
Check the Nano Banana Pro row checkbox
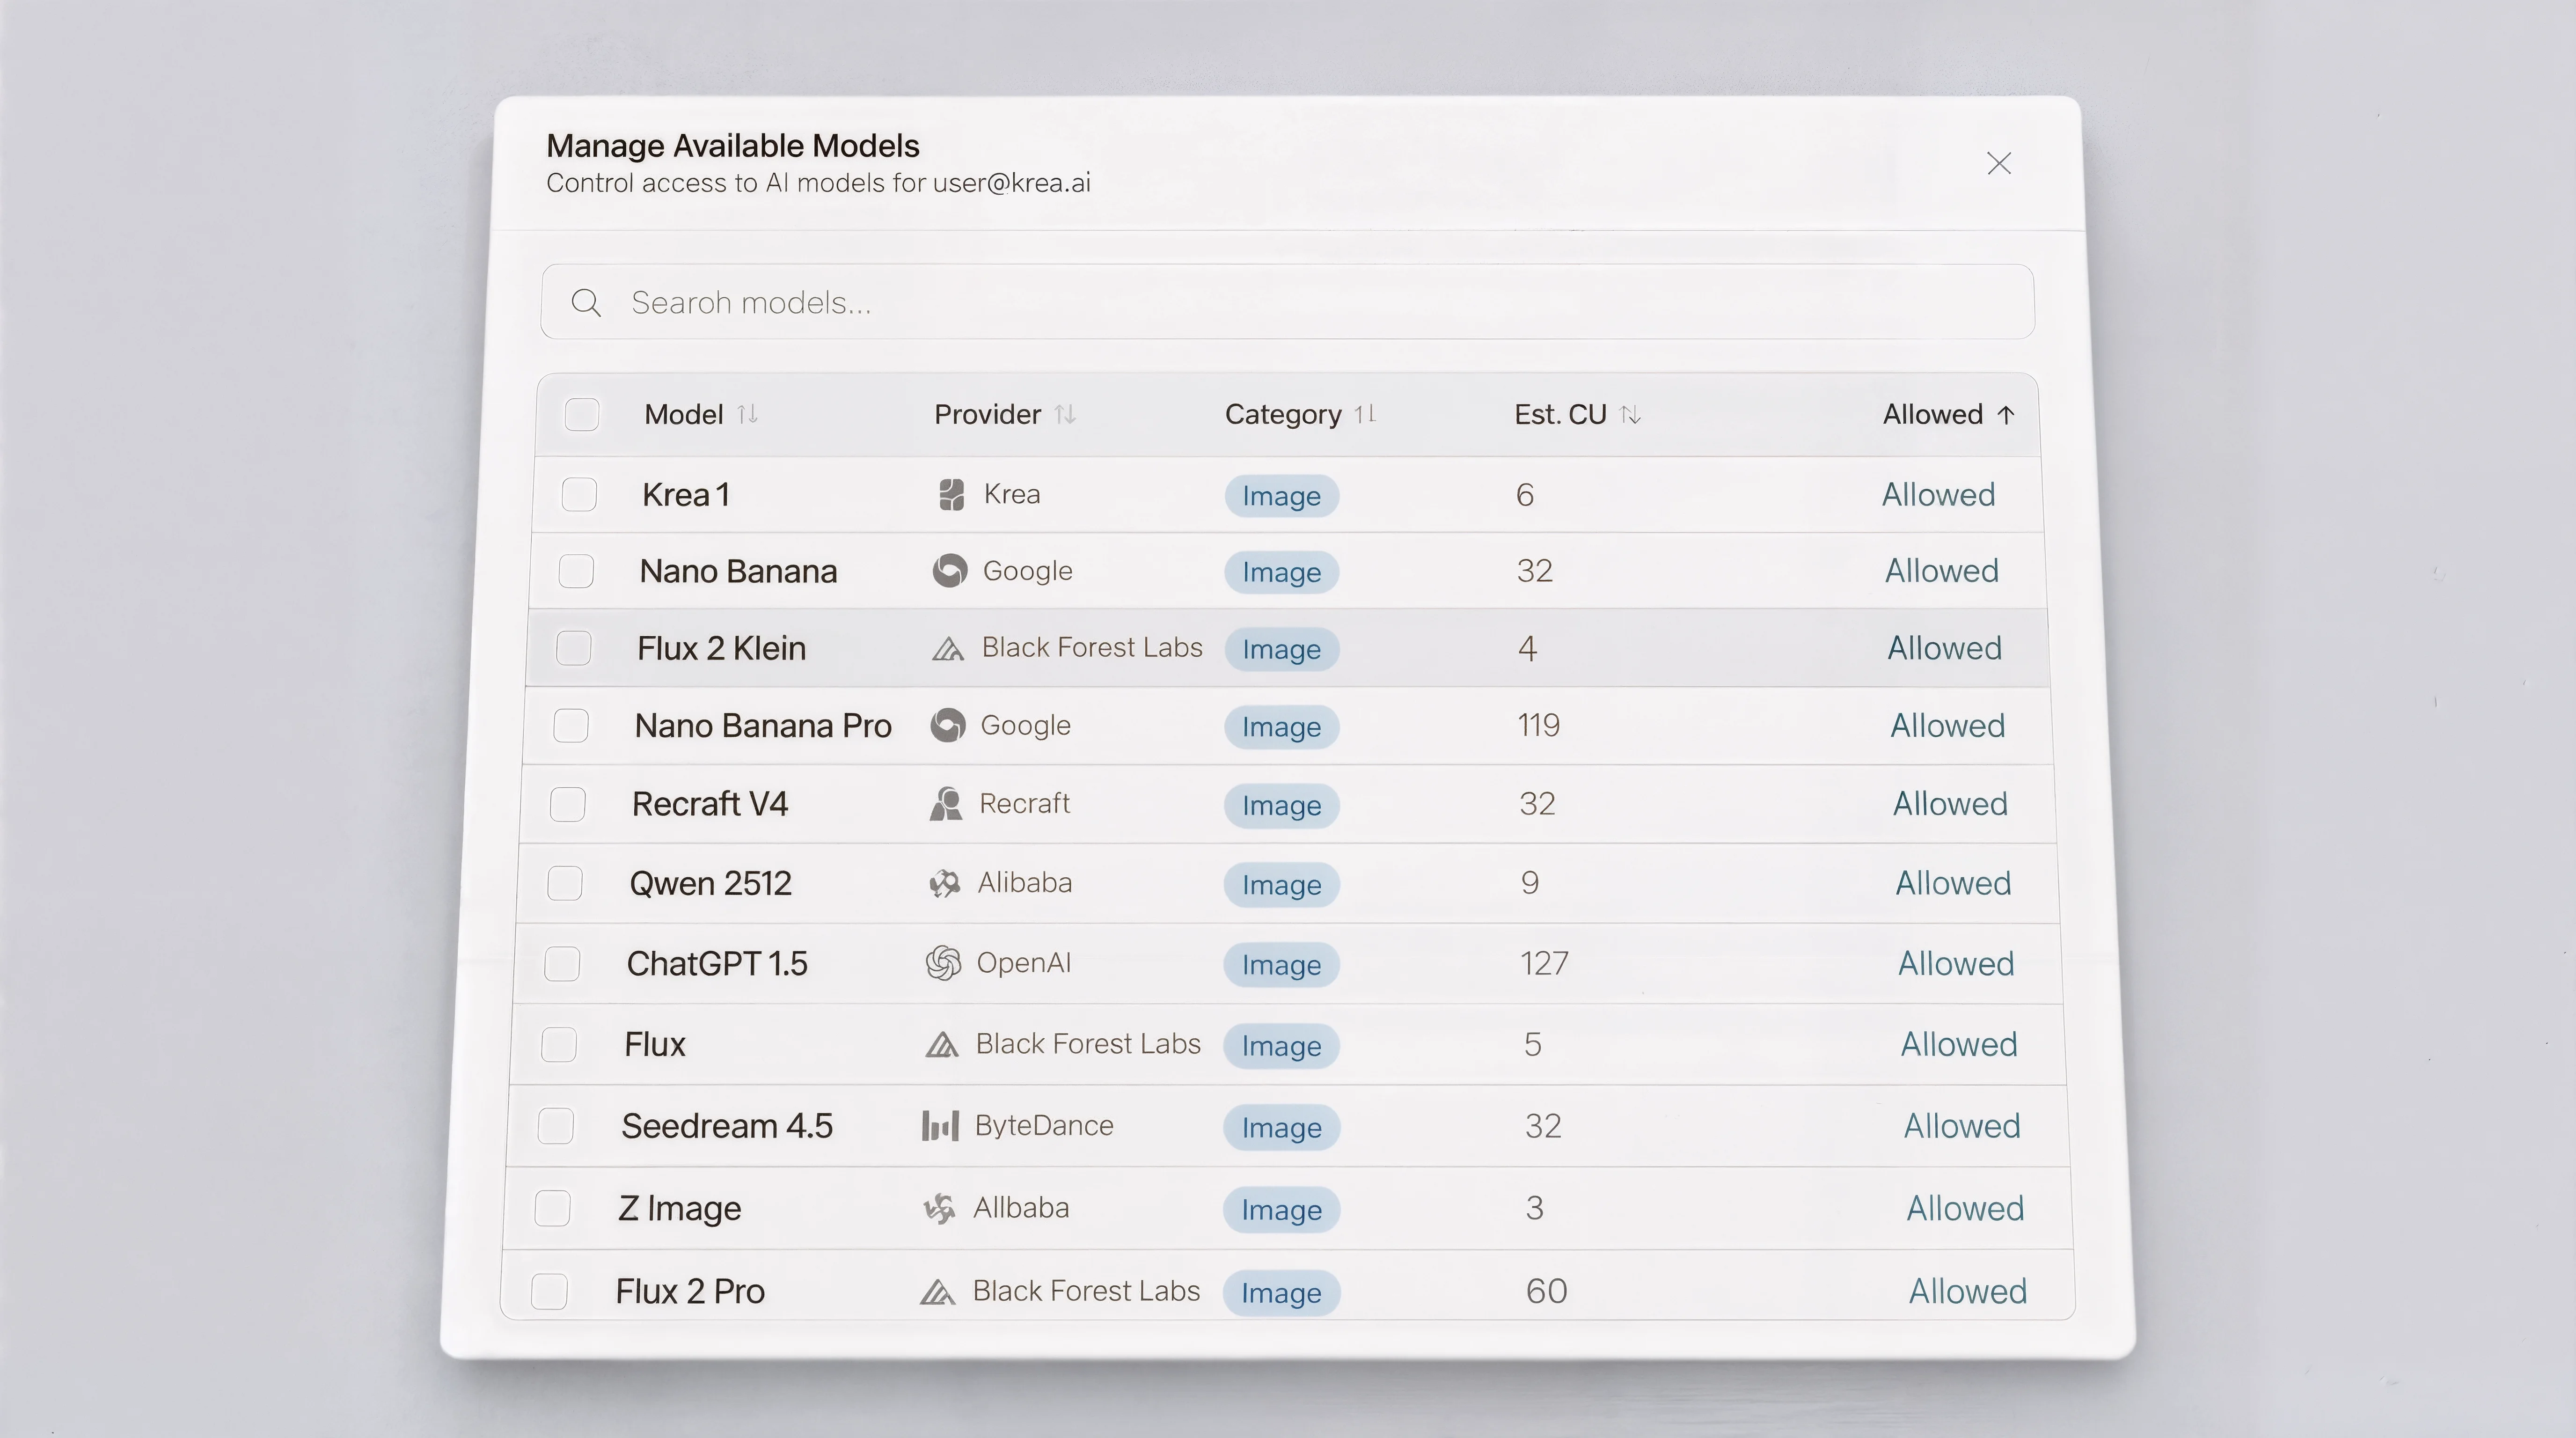click(x=571, y=725)
